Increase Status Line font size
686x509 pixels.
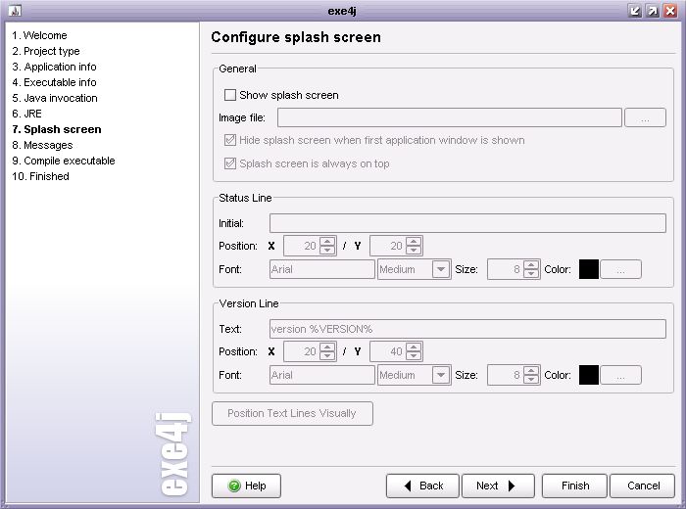pyautogui.click(x=531, y=264)
